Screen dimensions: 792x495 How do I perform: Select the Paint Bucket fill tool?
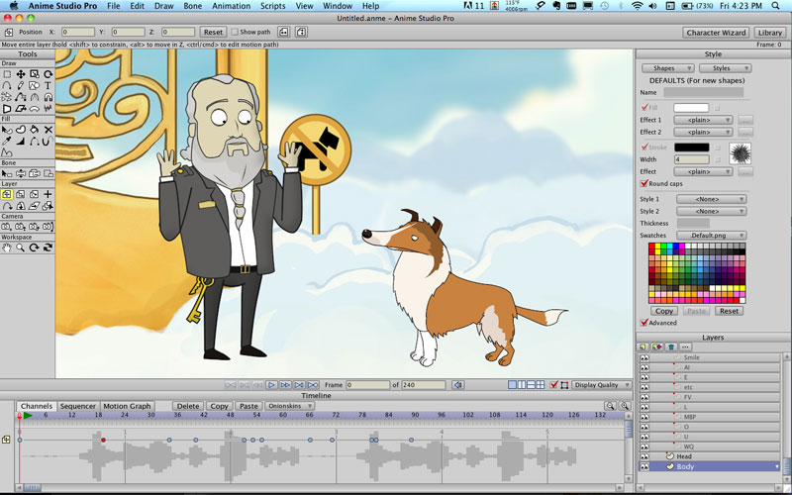click(x=34, y=130)
